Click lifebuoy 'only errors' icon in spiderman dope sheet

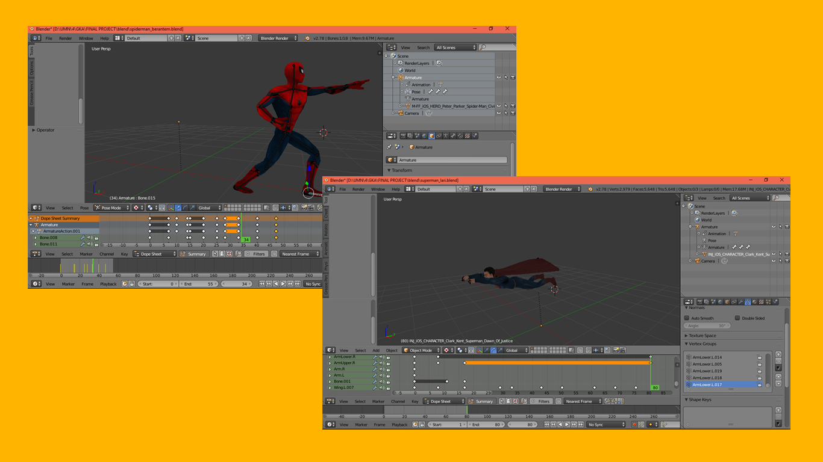[x=229, y=254]
